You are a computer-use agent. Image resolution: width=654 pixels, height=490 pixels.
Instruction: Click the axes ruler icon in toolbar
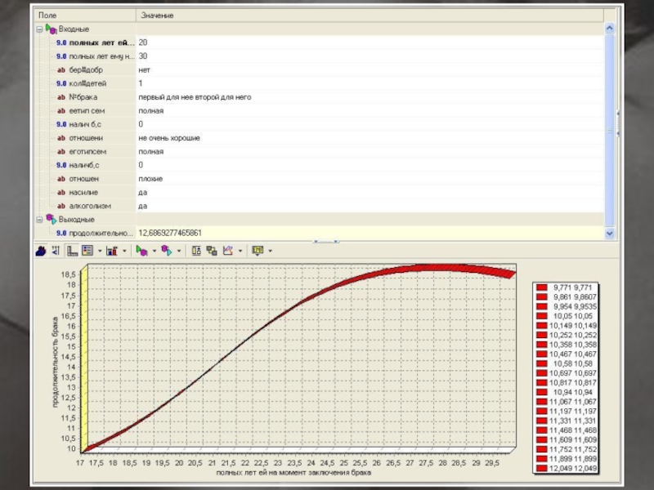tap(73, 251)
